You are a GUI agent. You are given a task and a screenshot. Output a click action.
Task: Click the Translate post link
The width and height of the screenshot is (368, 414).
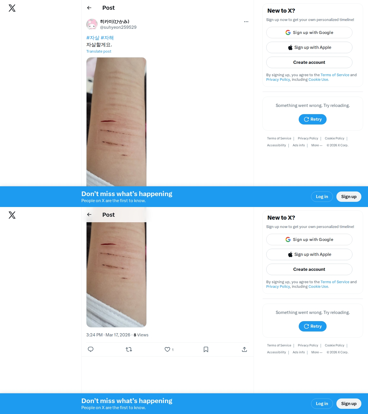(99, 51)
